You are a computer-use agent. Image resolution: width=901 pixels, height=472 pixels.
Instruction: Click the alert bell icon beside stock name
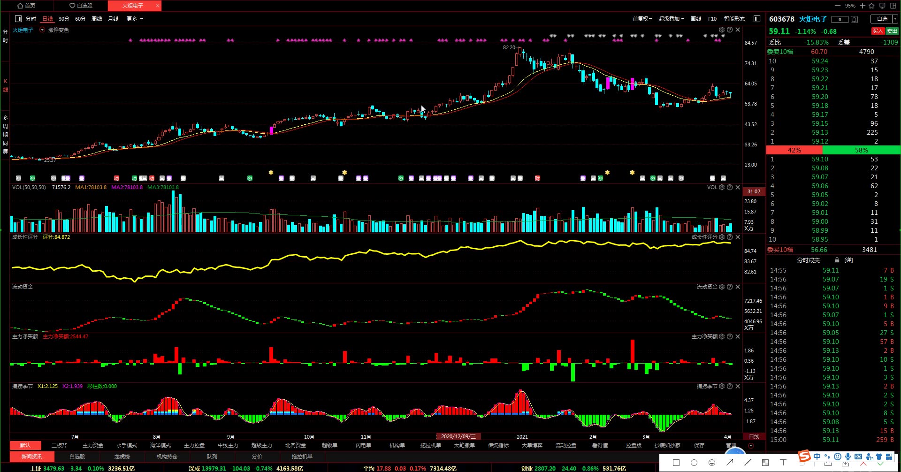point(855,19)
